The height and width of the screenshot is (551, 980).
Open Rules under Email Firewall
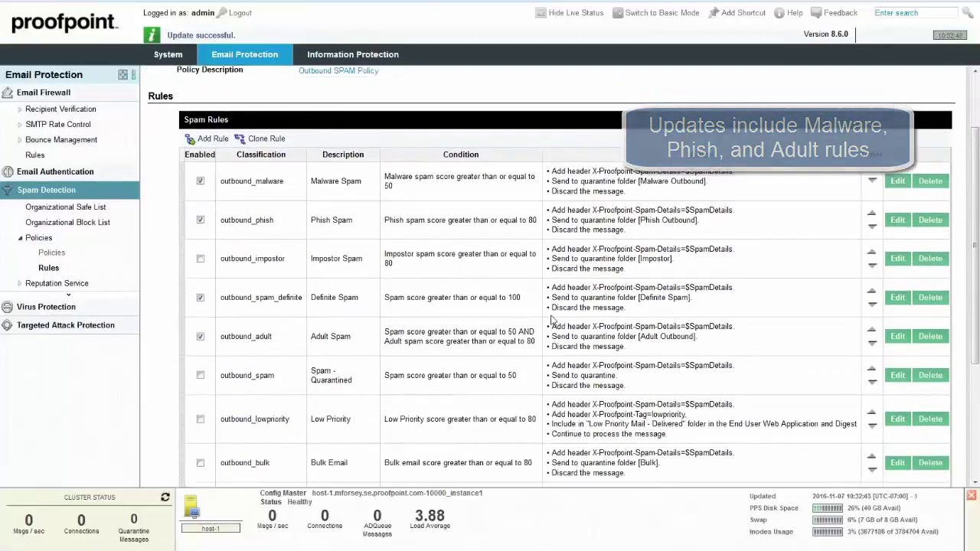(35, 155)
